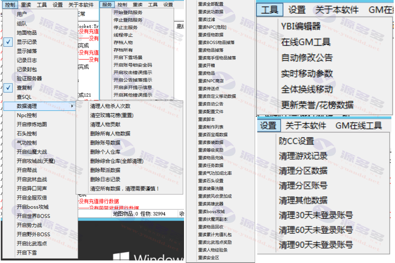This screenshot has width=395, height=263.
Task: Open 气功控制 from the menu
Action: coord(27,143)
